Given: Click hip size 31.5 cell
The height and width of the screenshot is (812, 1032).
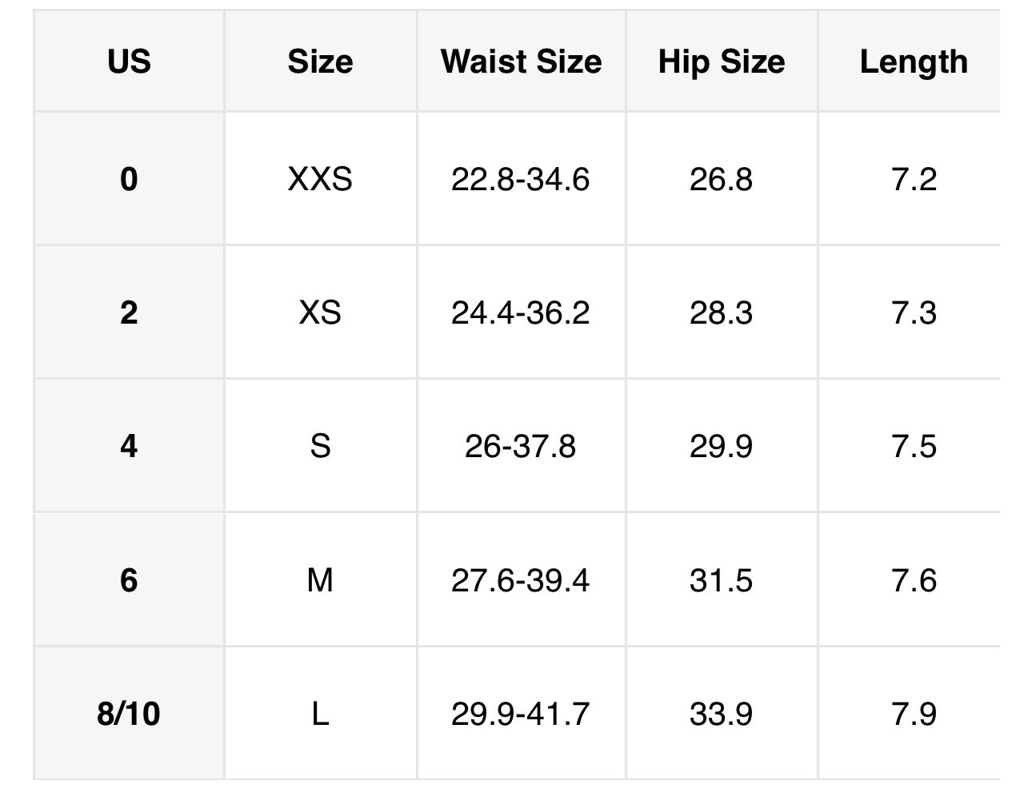Looking at the screenshot, I should coord(721,579).
